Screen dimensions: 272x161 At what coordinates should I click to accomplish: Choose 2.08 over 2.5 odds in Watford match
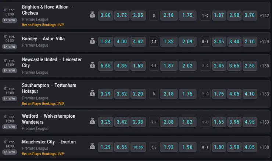[169, 121]
